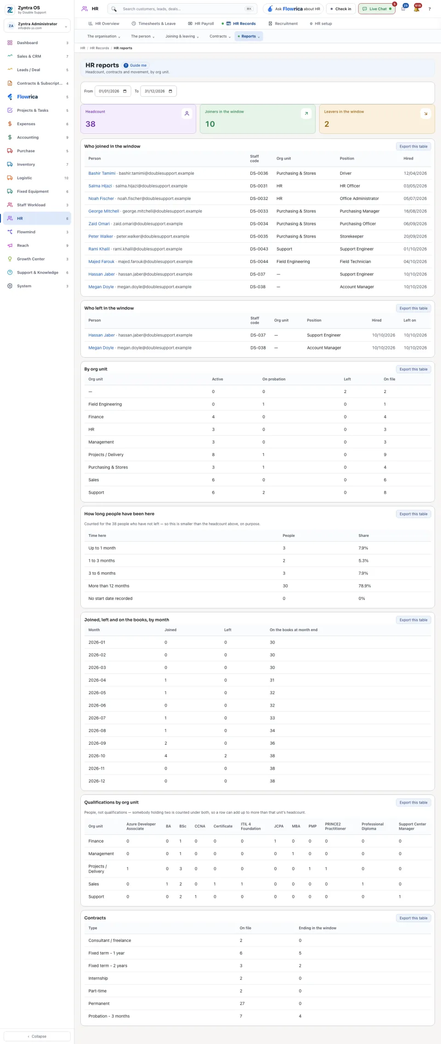
Task: Open the Expenses sidebar icon
Action: click(x=10, y=124)
